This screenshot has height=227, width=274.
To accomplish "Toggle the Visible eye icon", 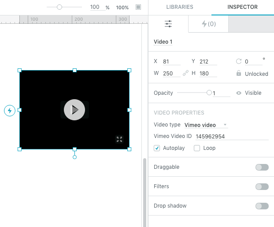I will pyautogui.click(x=239, y=93).
